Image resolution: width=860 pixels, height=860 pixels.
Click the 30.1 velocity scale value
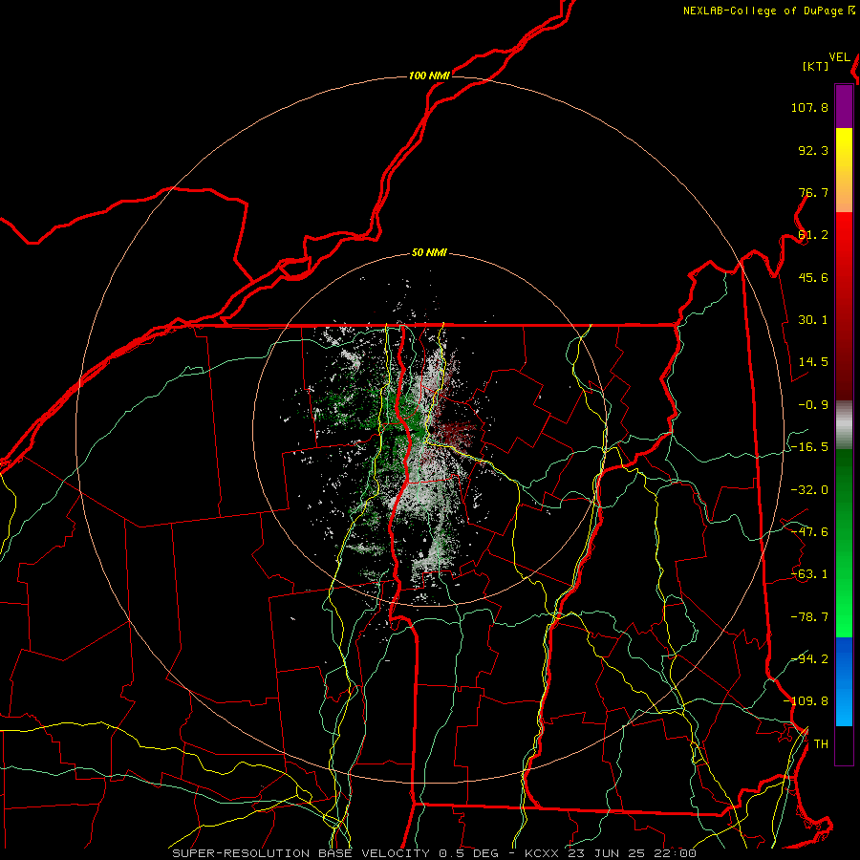[x=813, y=320]
